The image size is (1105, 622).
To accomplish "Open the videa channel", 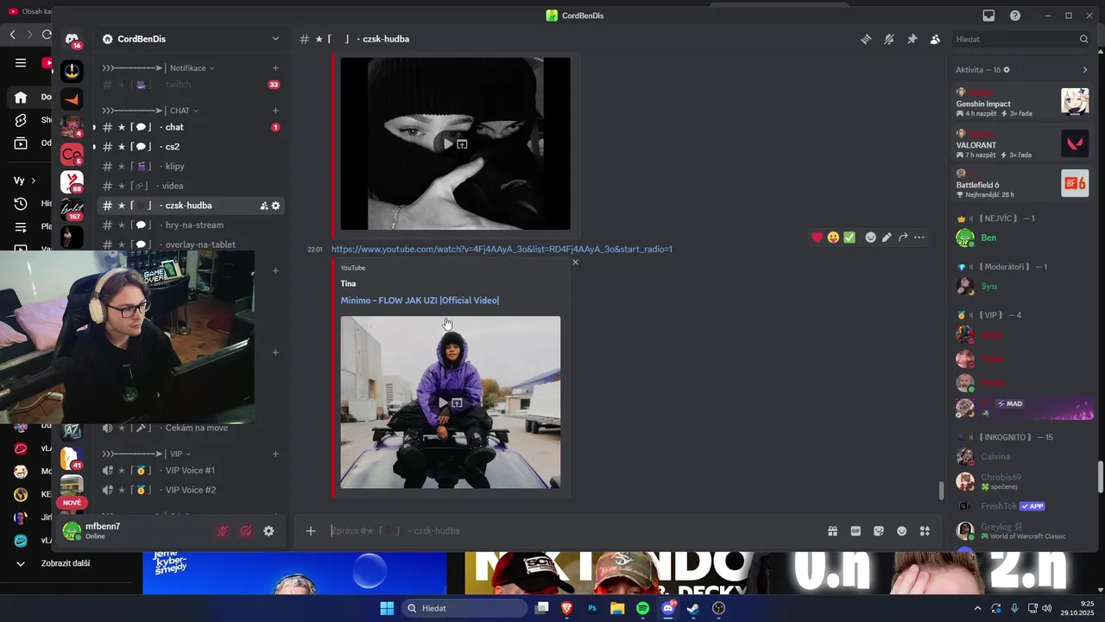I will coord(191,186).
